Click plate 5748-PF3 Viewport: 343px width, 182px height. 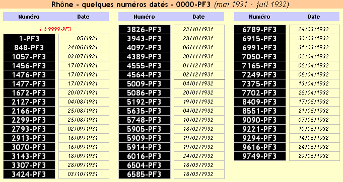coord(145,120)
